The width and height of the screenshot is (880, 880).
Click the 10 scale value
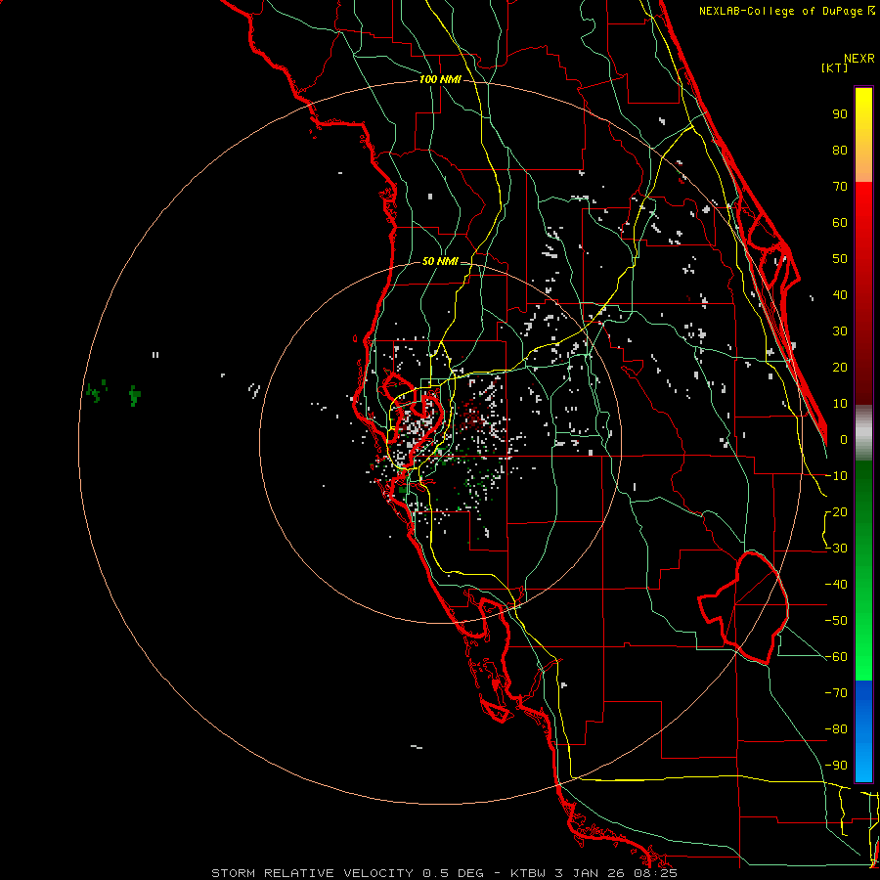coord(840,404)
